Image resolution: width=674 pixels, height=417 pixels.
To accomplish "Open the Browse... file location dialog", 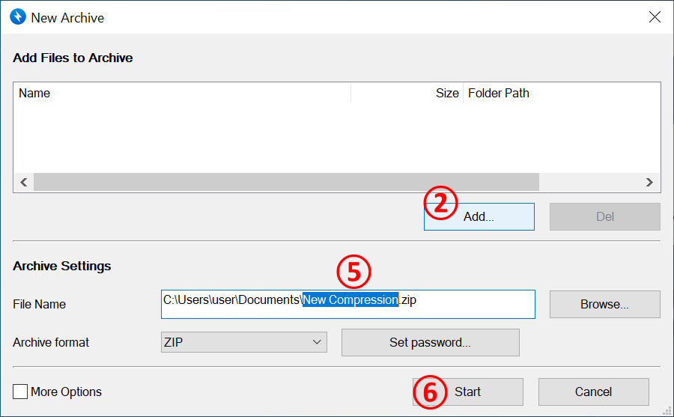I will pos(604,304).
